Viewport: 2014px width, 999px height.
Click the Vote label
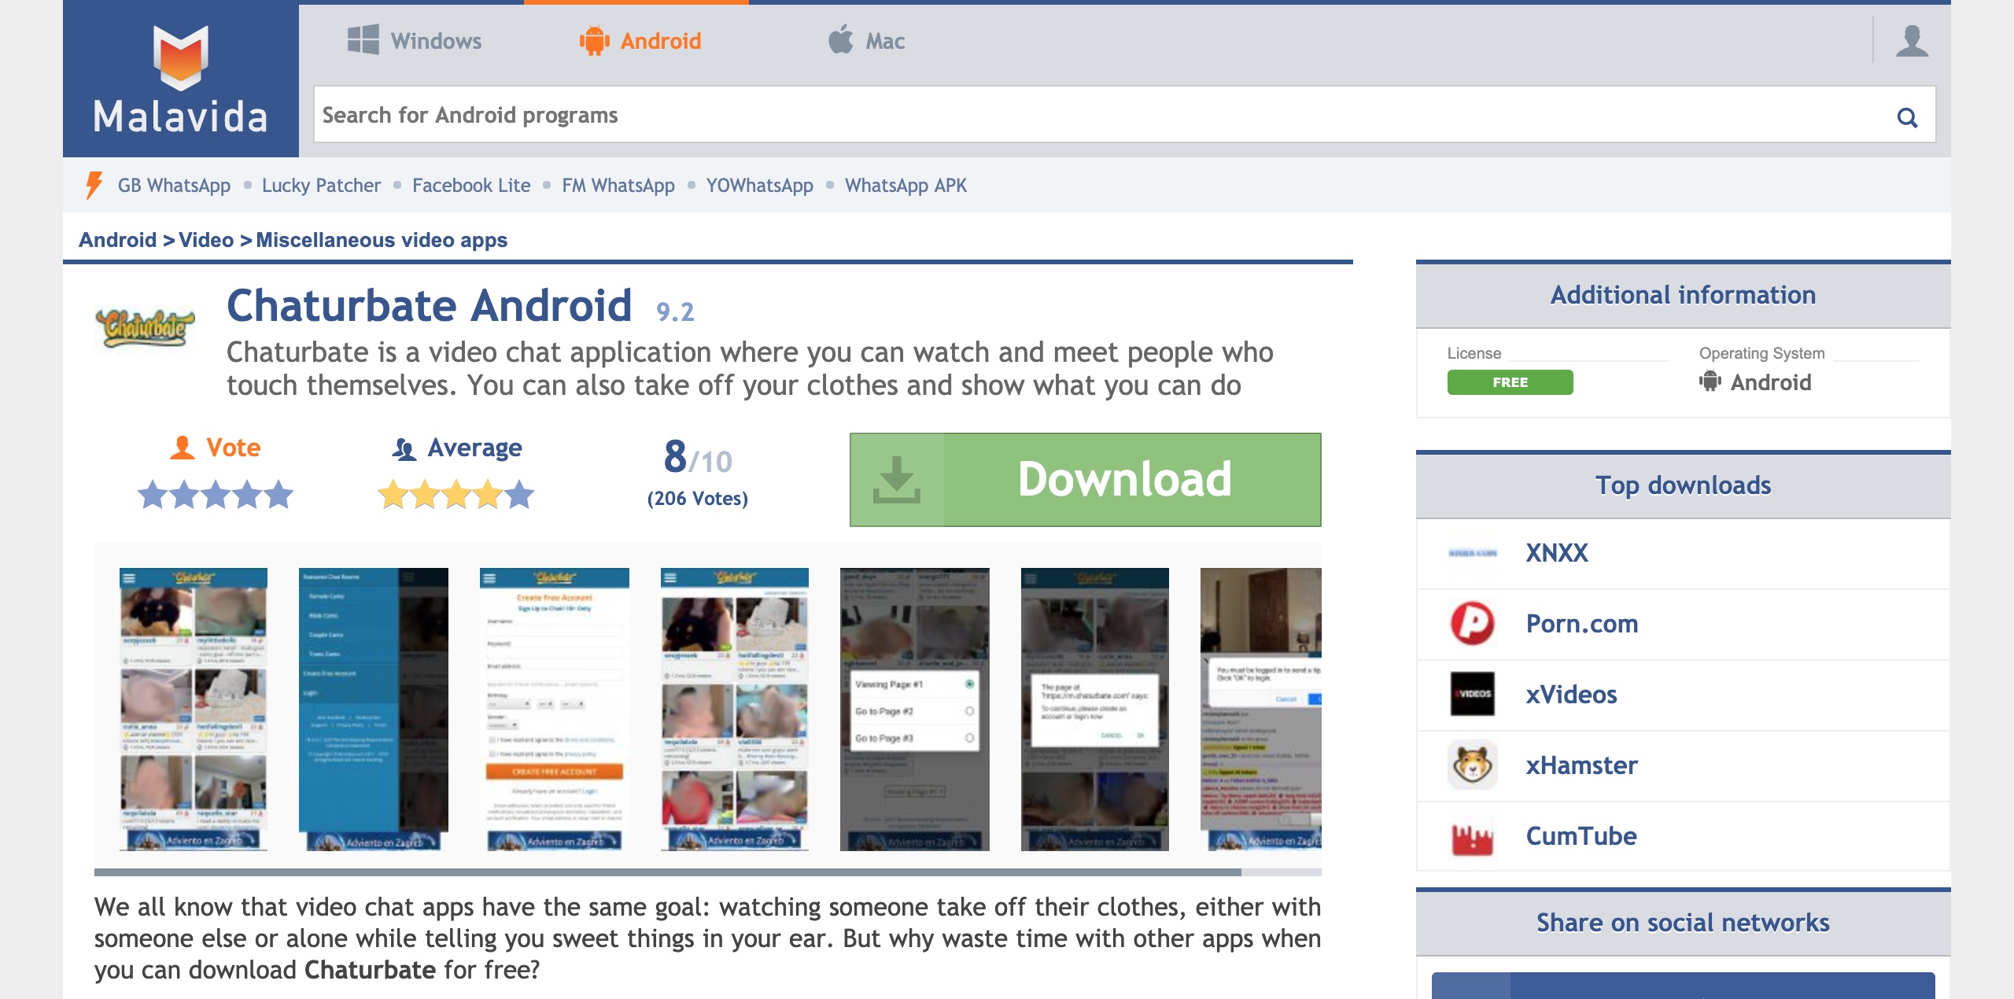point(233,448)
